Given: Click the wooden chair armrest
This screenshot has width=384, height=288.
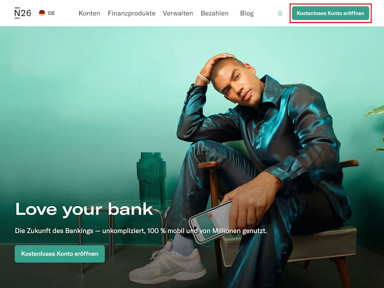Looking at the screenshot, I should (x=208, y=165).
